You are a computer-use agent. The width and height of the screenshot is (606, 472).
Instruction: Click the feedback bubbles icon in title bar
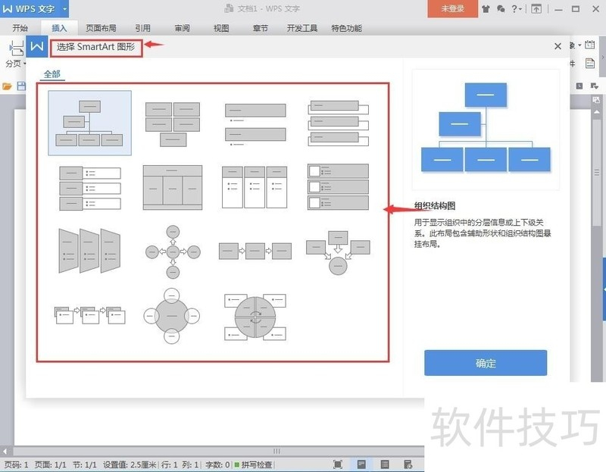[501, 9]
